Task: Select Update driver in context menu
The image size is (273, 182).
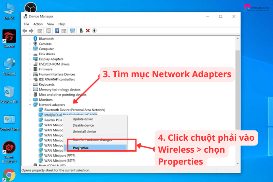Action: click(83, 119)
